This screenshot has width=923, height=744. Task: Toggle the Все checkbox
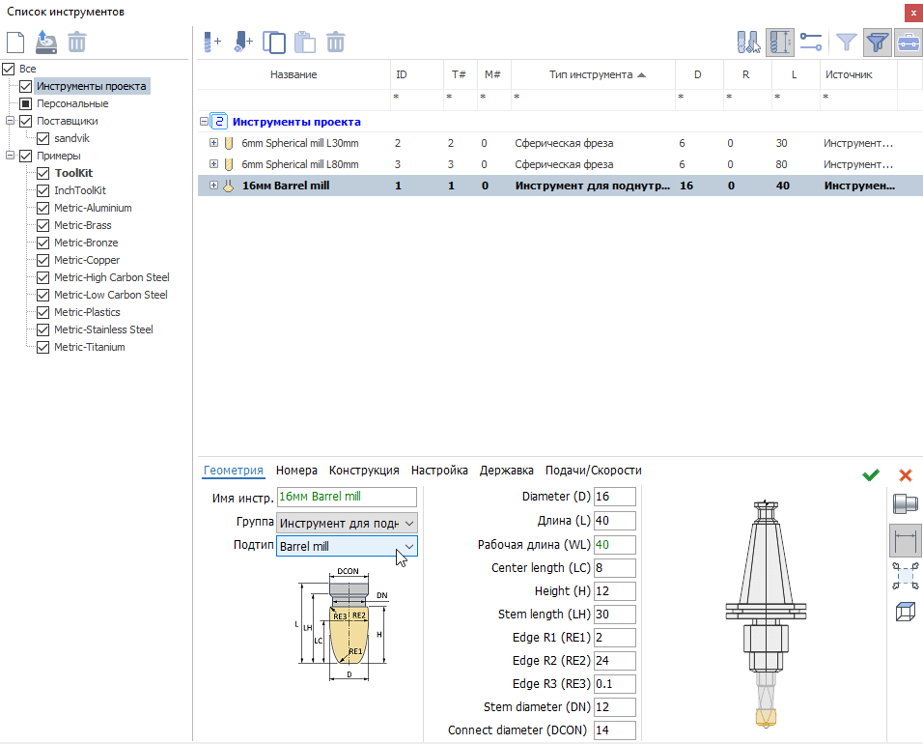(9, 69)
